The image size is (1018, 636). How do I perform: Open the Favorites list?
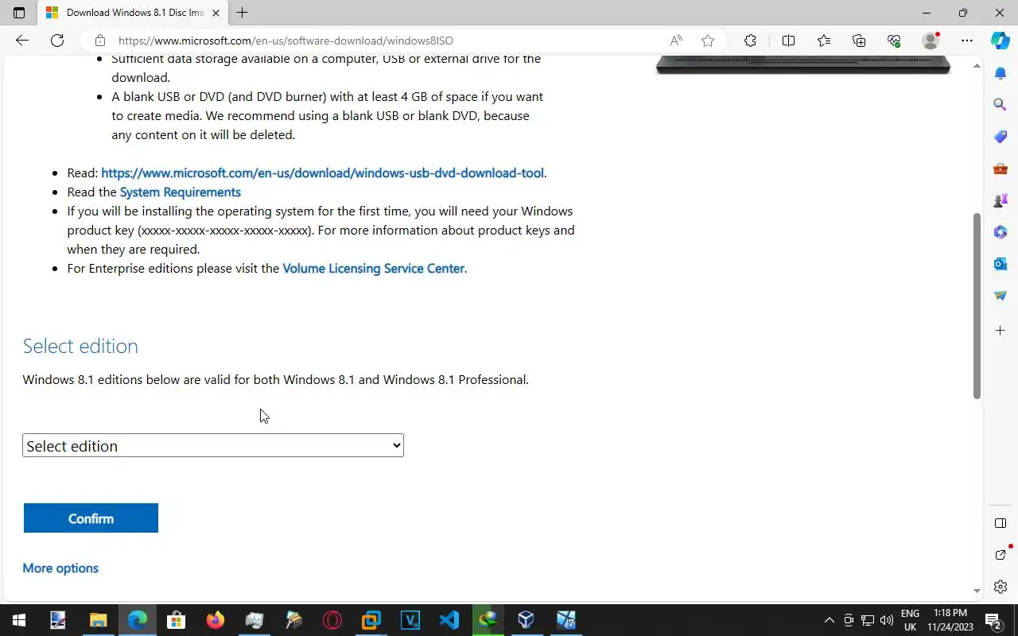[x=824, y=41]
